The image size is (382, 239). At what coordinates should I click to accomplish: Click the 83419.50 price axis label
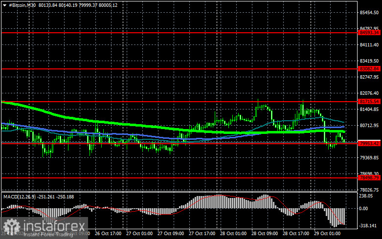coord(369,61)
